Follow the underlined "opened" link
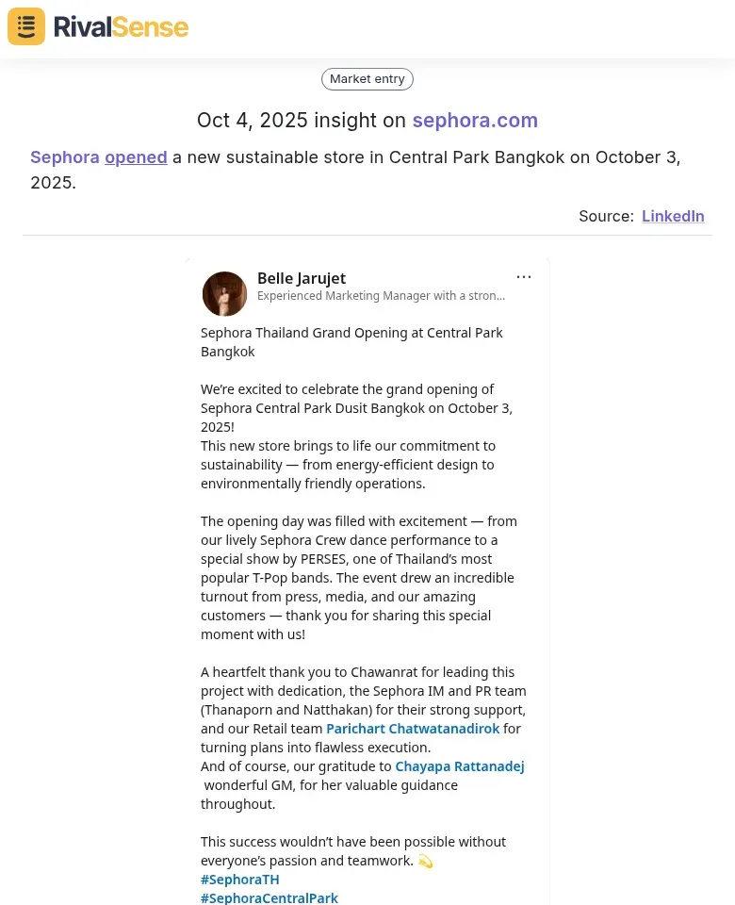The height and width of the screenshot is (905, 735). [x=136, y=157]
